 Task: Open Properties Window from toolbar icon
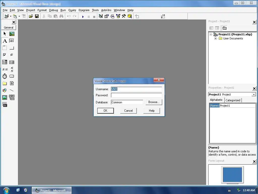click(x=107, y=16)
